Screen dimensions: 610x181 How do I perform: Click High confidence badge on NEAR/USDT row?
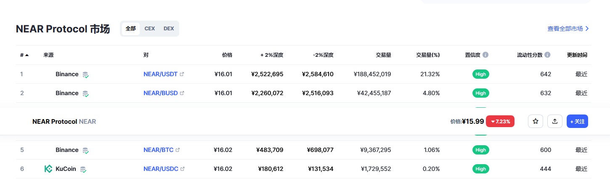(481, 74)
